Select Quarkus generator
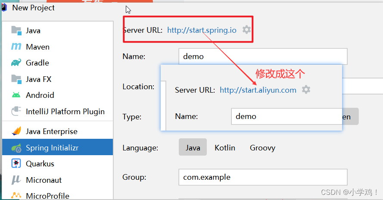383x200 pixels. [58, 163]
